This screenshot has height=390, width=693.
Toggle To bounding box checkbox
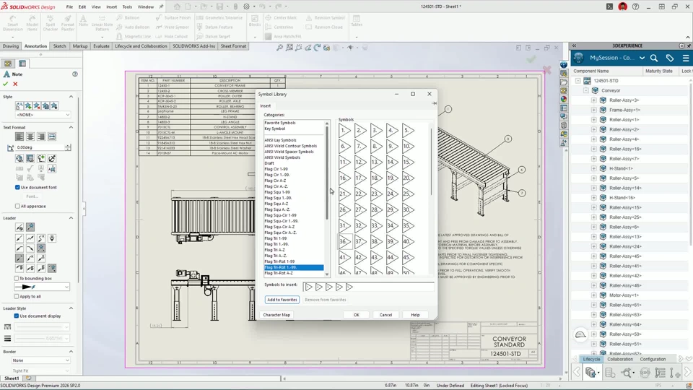point(17,279)
